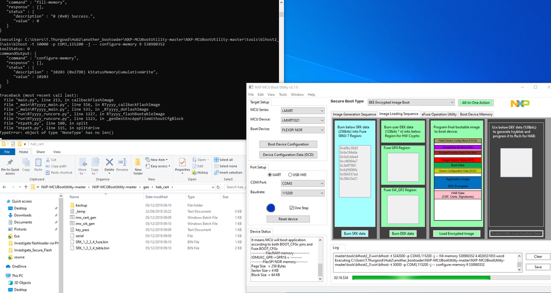Open the Window menu in Boot Utility
551x293 pixels.
pyautogui.click(x=297, y=95)
